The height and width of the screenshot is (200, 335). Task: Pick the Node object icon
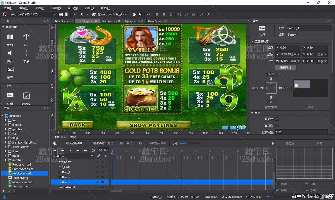click(26, 53)
